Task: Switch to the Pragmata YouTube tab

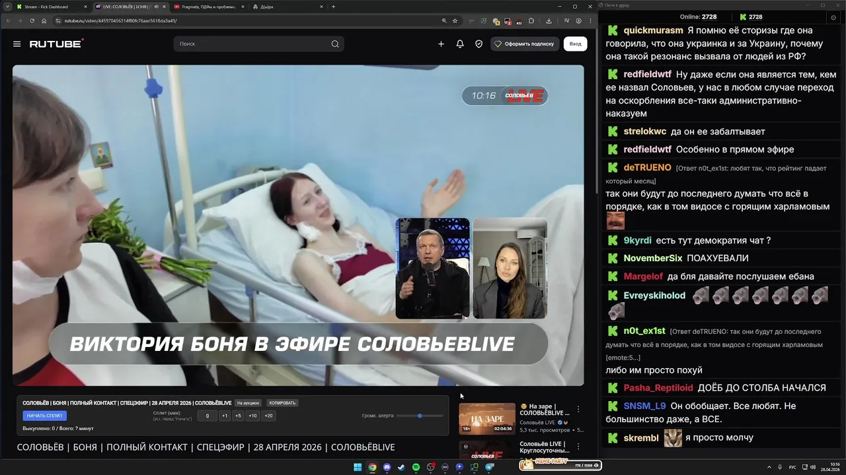Action: 208,7
